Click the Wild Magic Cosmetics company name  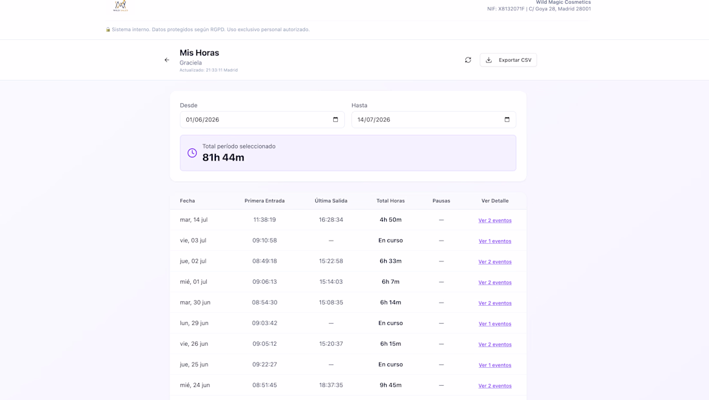click(x=563, y=3)
